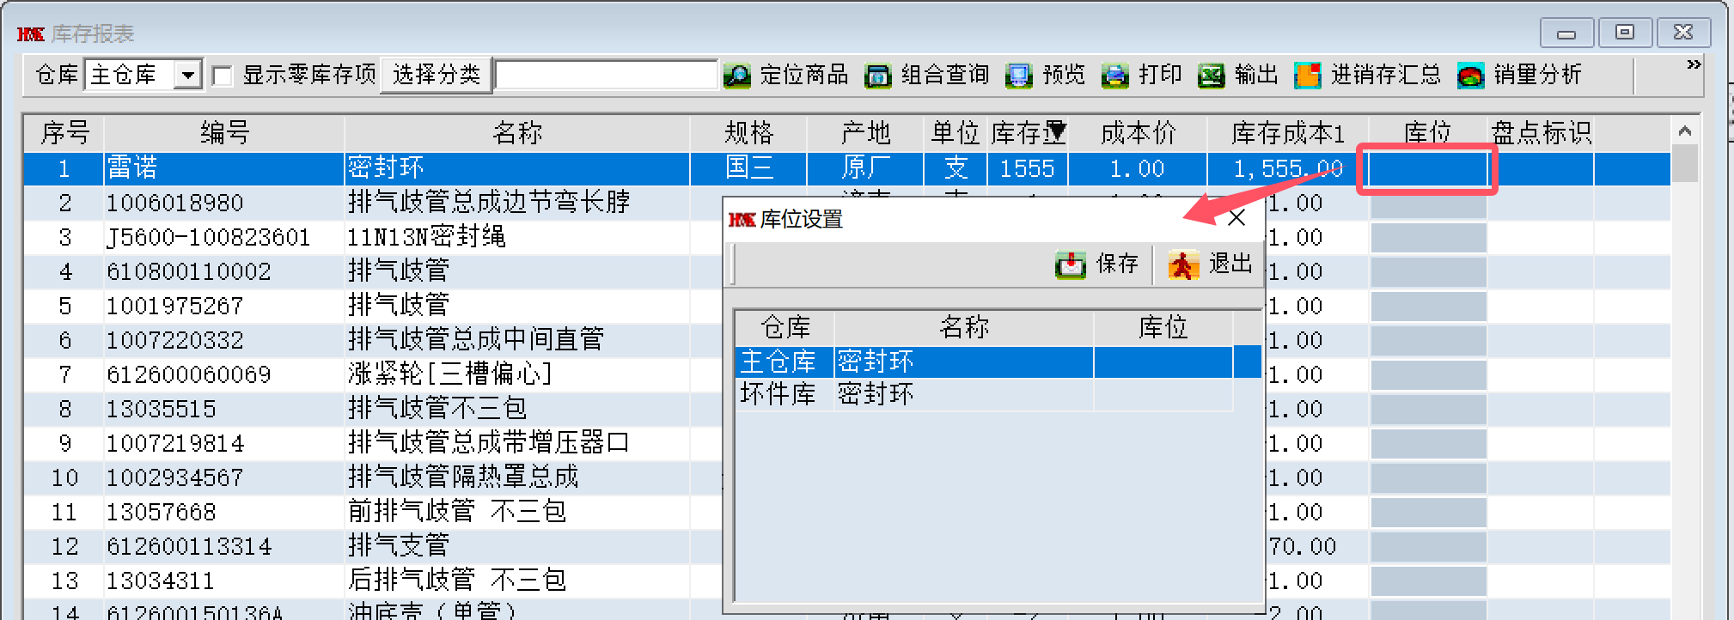Click the 盘点标识 column header

point(1541,133)
